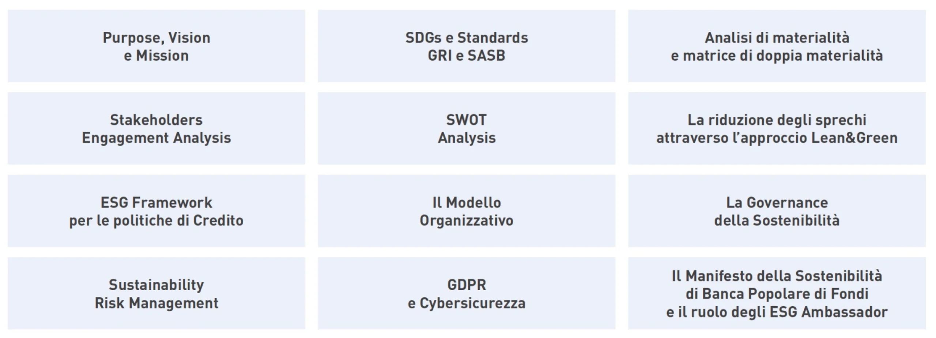The image size is (936, 338).
Task: Click the SWOT Analysis tile
Action: [x=467, y=128]
